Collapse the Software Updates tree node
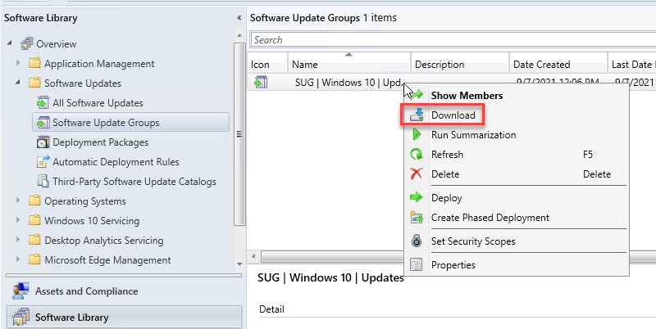656x329 pixels. pyautogui.click(x=18, y=83)
